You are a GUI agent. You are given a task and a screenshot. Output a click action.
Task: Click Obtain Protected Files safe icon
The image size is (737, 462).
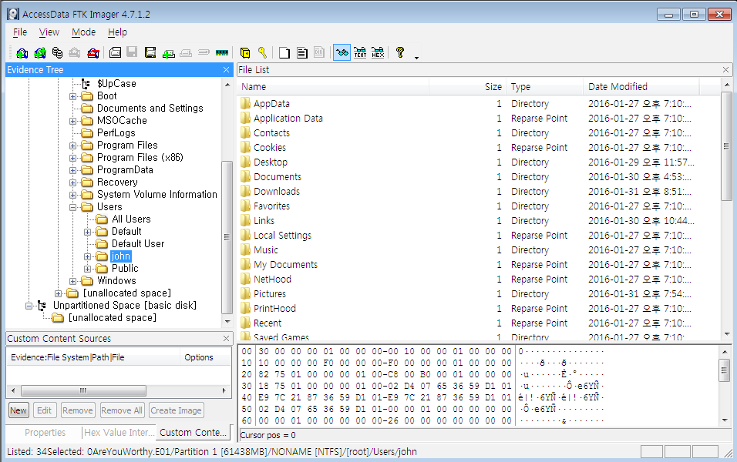pos(245,52)
